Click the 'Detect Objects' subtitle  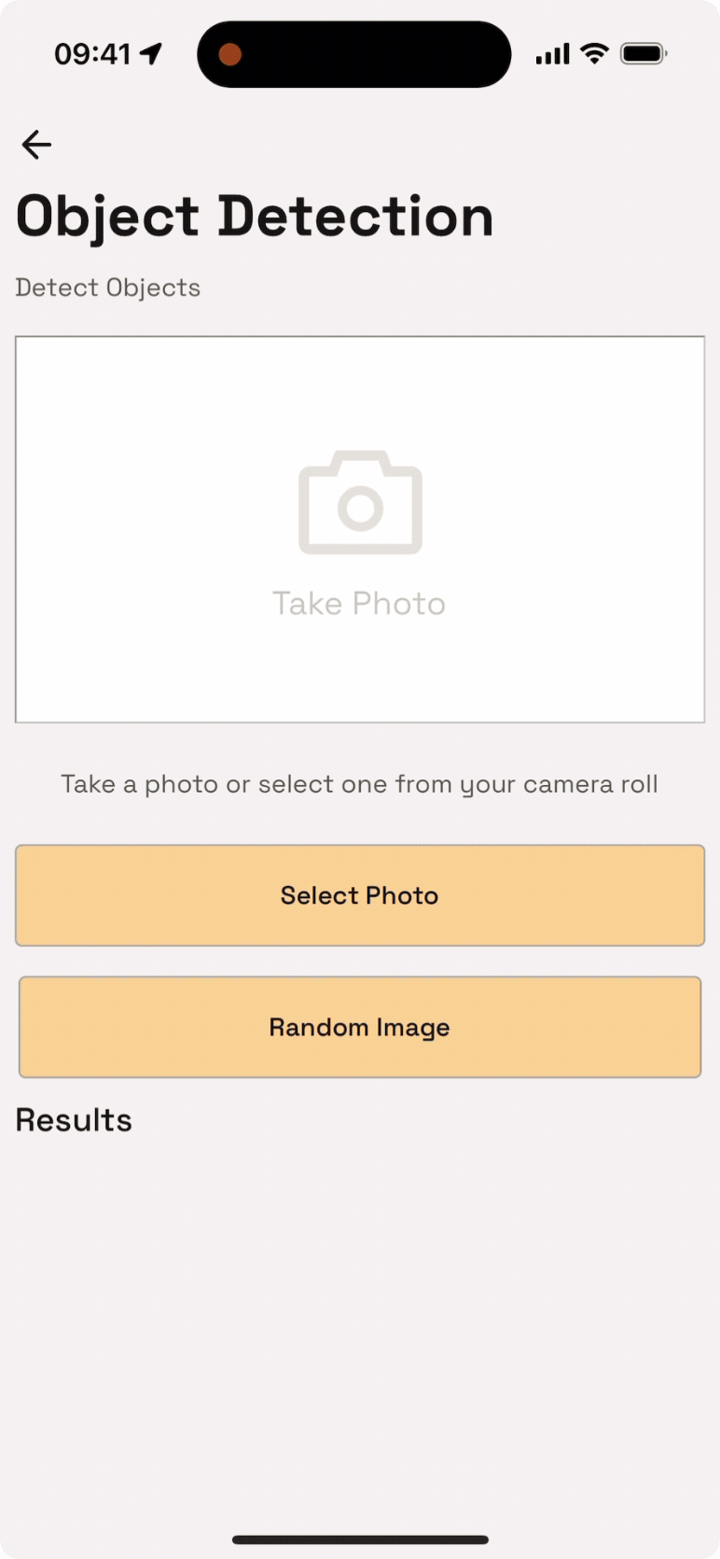pyautogui.click(x=108, y=288)
